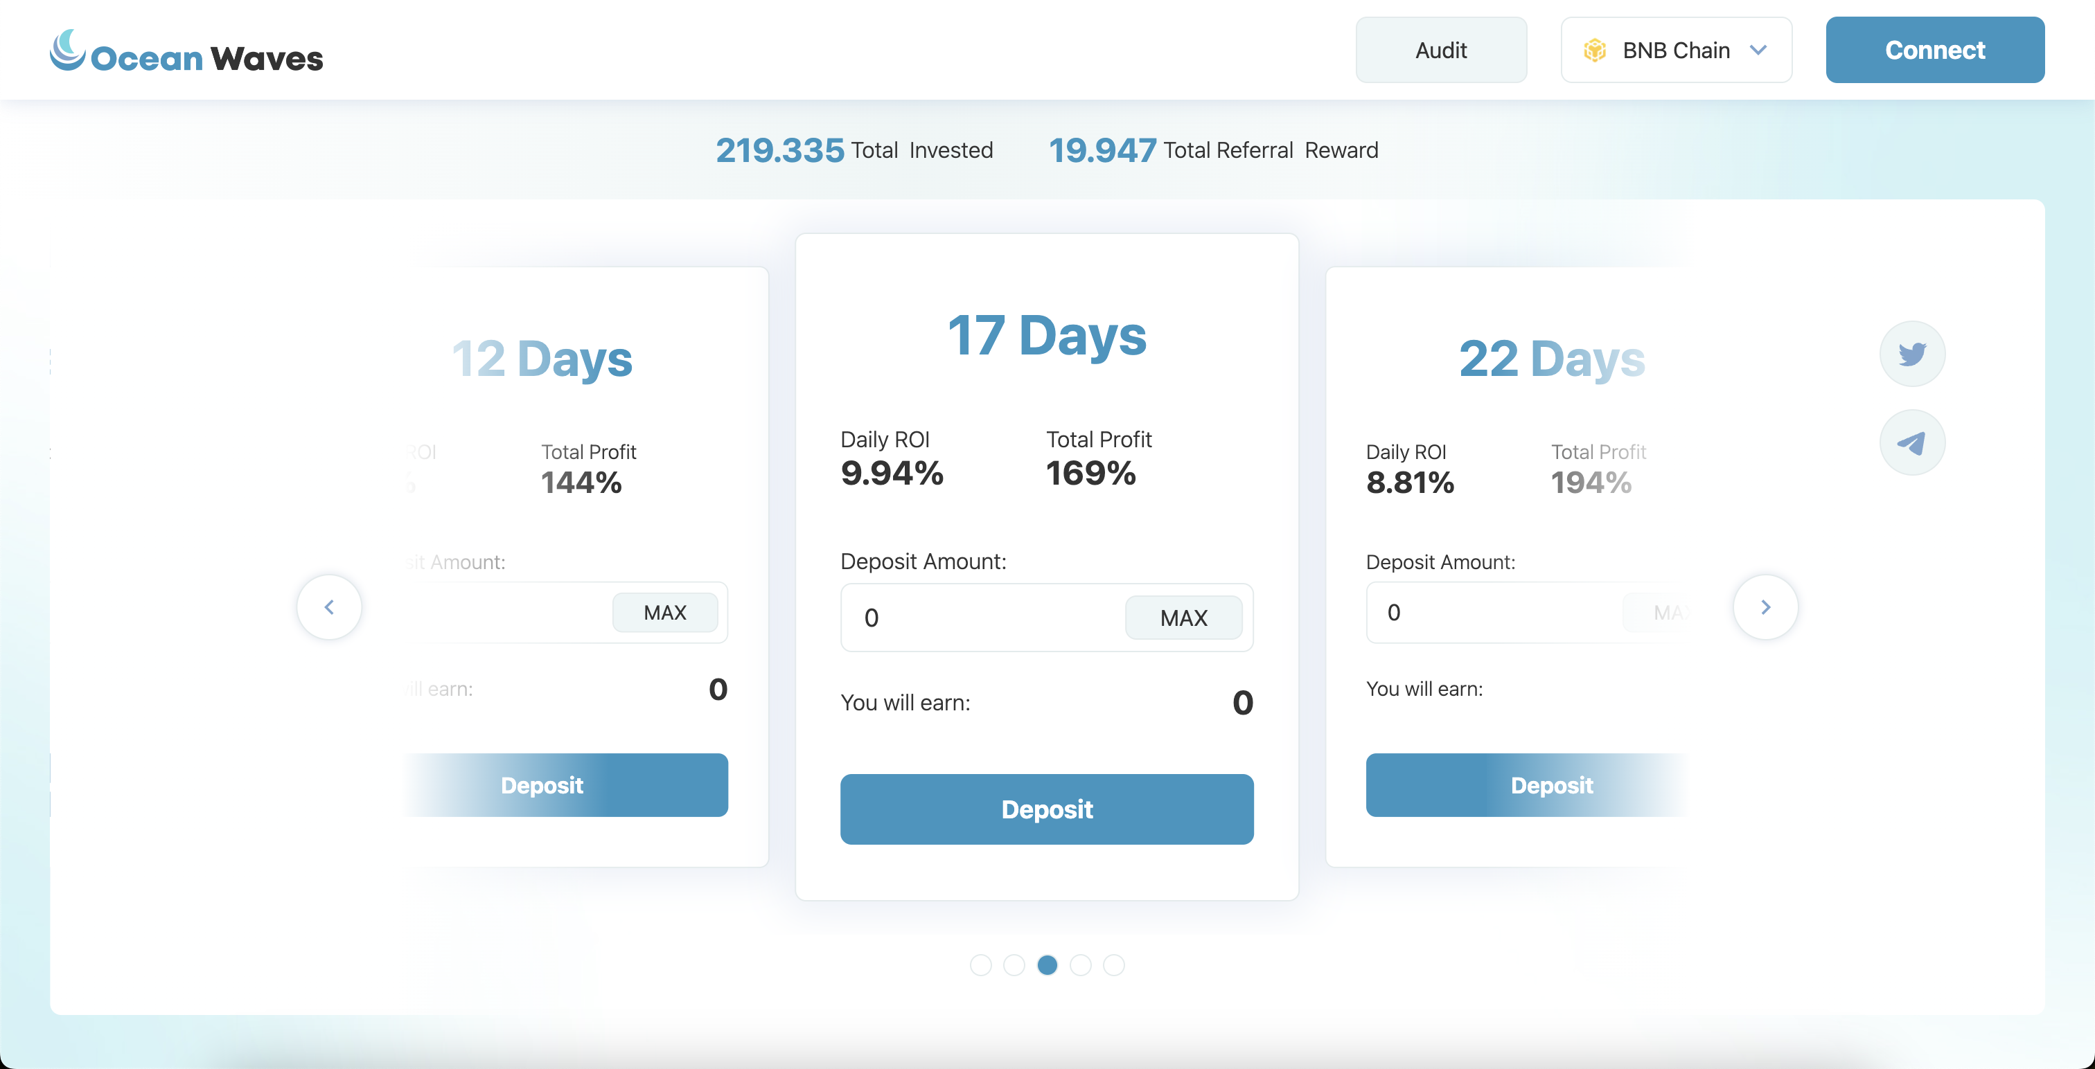
Task: Click MAX button in 17 Days deposit
Action: coord(1183,616)
